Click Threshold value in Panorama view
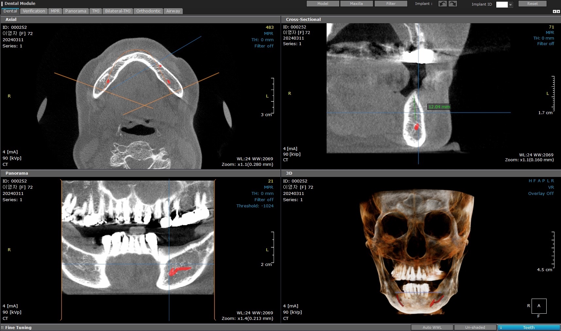 [x=255, y=206]
